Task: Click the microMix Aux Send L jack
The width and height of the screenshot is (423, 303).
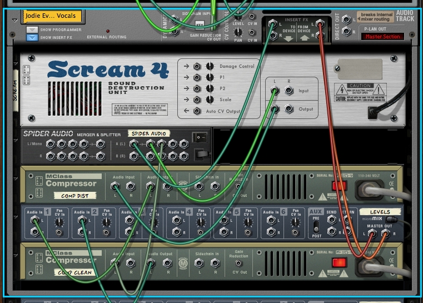Action: pyautogui.click(x=331, y=220)
